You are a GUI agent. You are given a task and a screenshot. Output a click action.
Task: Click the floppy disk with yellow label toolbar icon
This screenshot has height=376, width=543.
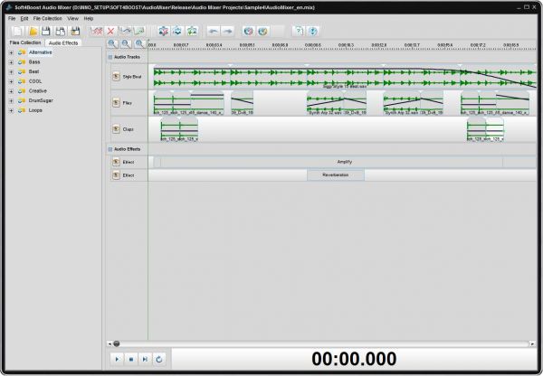[75, 31]
